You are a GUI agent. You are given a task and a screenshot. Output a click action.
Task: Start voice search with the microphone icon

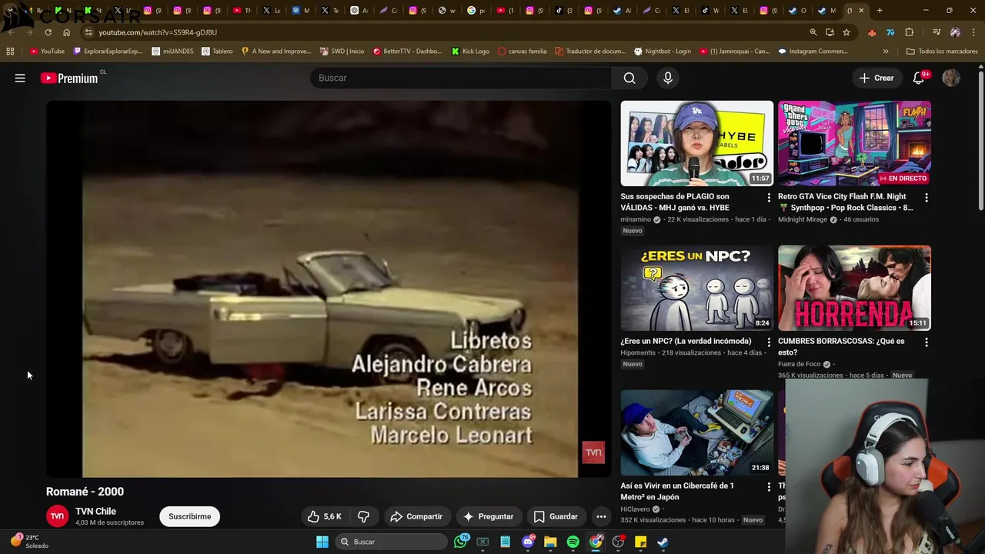(668, 78)
